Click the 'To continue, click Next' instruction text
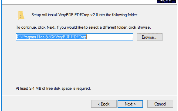This screenshot has height=111, width=178. click(x=35, y=27)
